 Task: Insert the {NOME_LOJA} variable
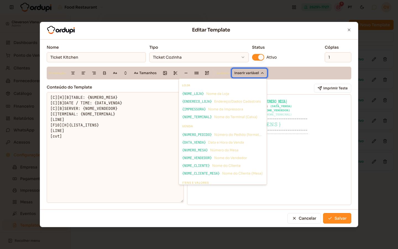(223, 94)
